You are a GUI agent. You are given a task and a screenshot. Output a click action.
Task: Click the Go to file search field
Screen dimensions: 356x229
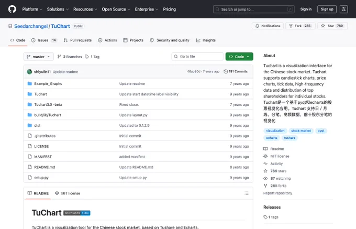(x=197, y=57)
